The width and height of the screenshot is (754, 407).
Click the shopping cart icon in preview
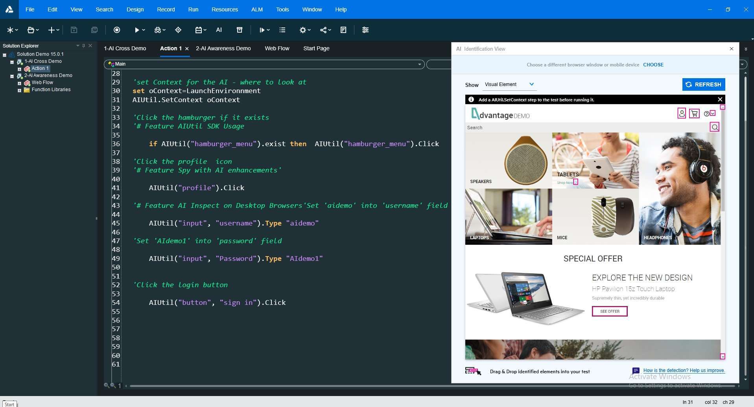(x=694, y=114)
